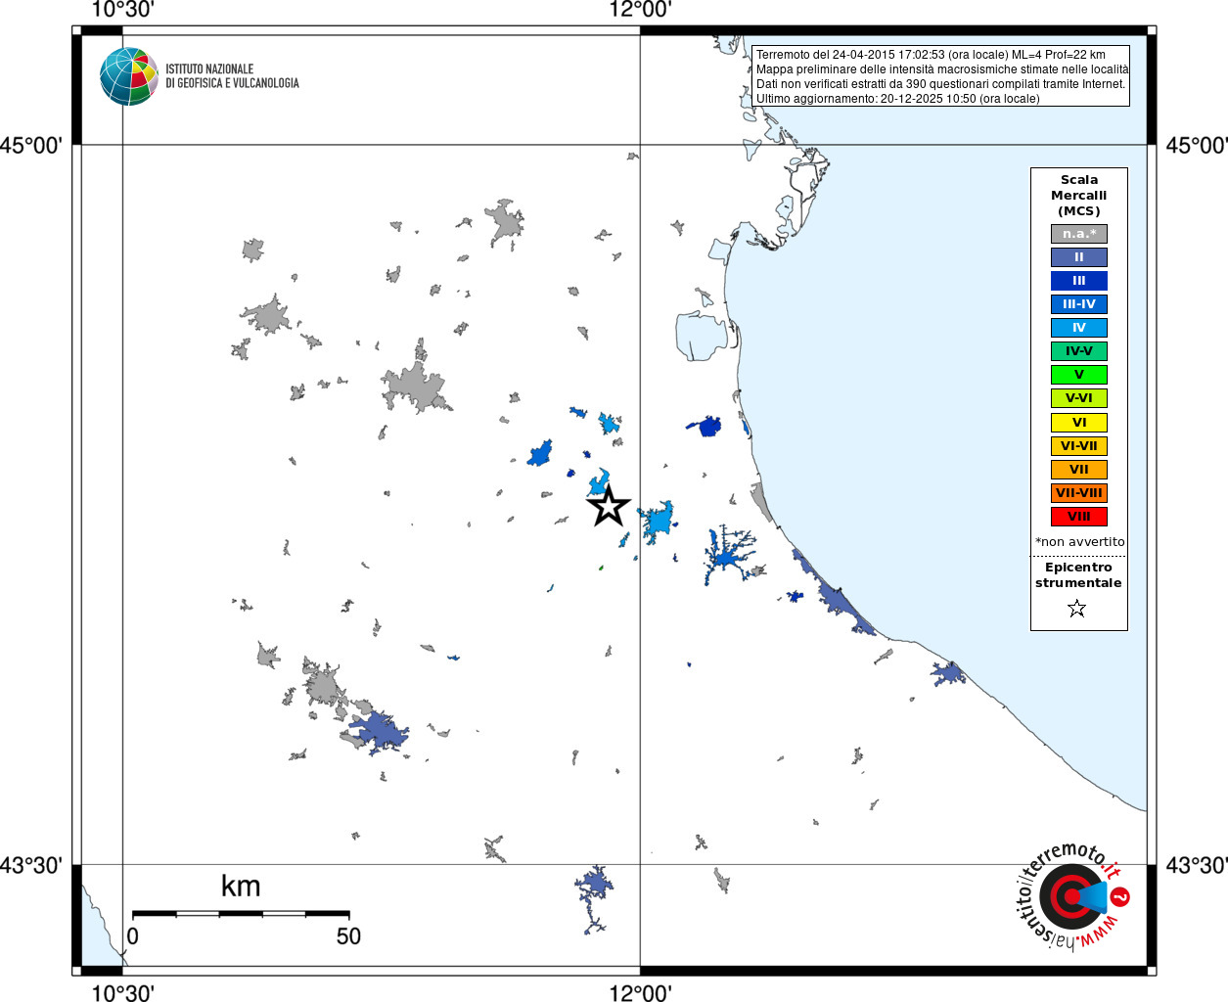The image size is (1228, 1002).
Task: Click the earthquake info text box
Action: [x=940, y=76]
